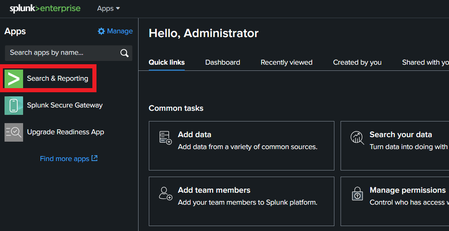Open the Add team members card
Screen dimensions: 449x231
point(241,201)
